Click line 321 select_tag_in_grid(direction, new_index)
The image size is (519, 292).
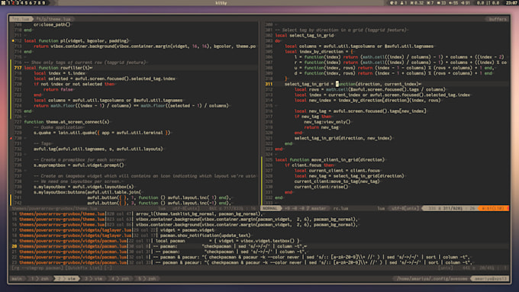pos(343,138)
